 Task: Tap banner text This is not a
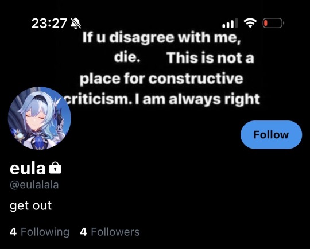point(211,58)
